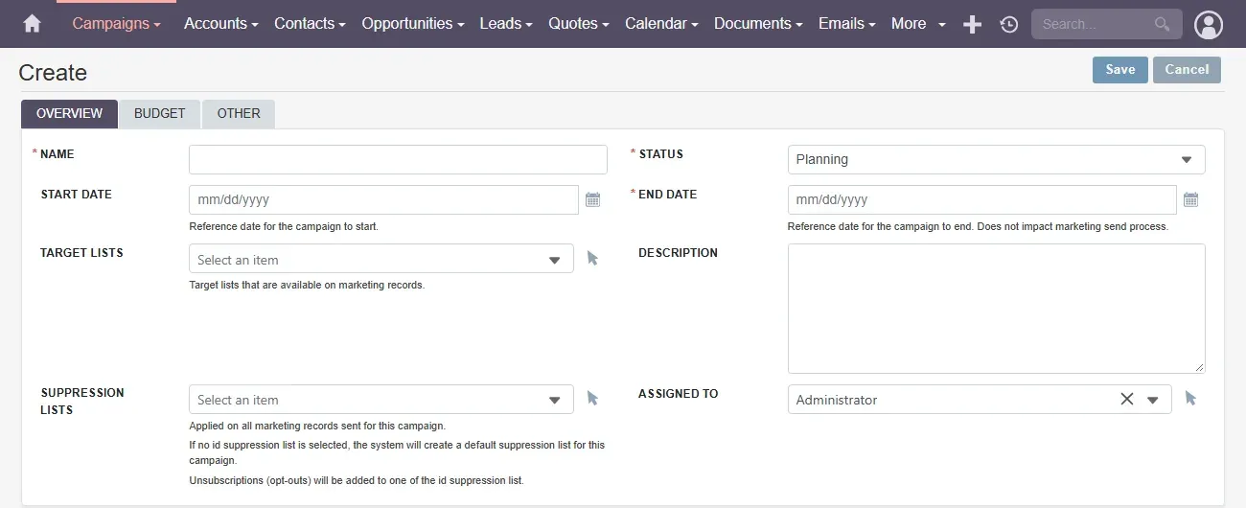Screen dimensions: 1246x508
Task: Open recently viewed history icon
Action: coord(1008,25)
